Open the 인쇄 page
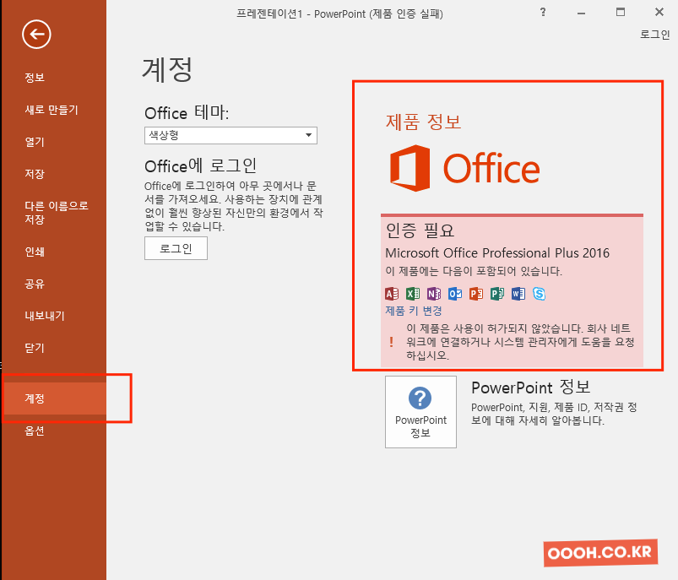The image size is (678, 580). pyautogui.click(x=35, y=252)
